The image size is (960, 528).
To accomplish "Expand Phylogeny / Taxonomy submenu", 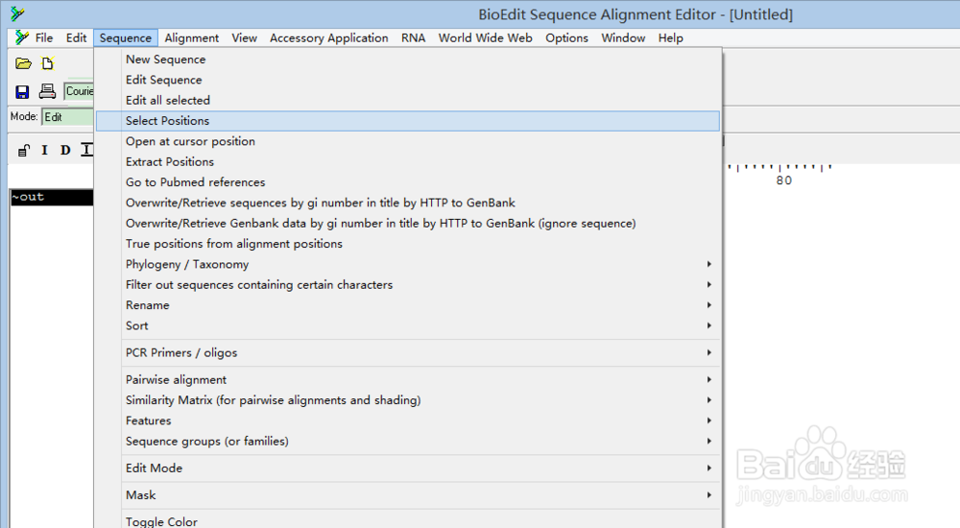I will pyautogui.click(x=408, y=265).
